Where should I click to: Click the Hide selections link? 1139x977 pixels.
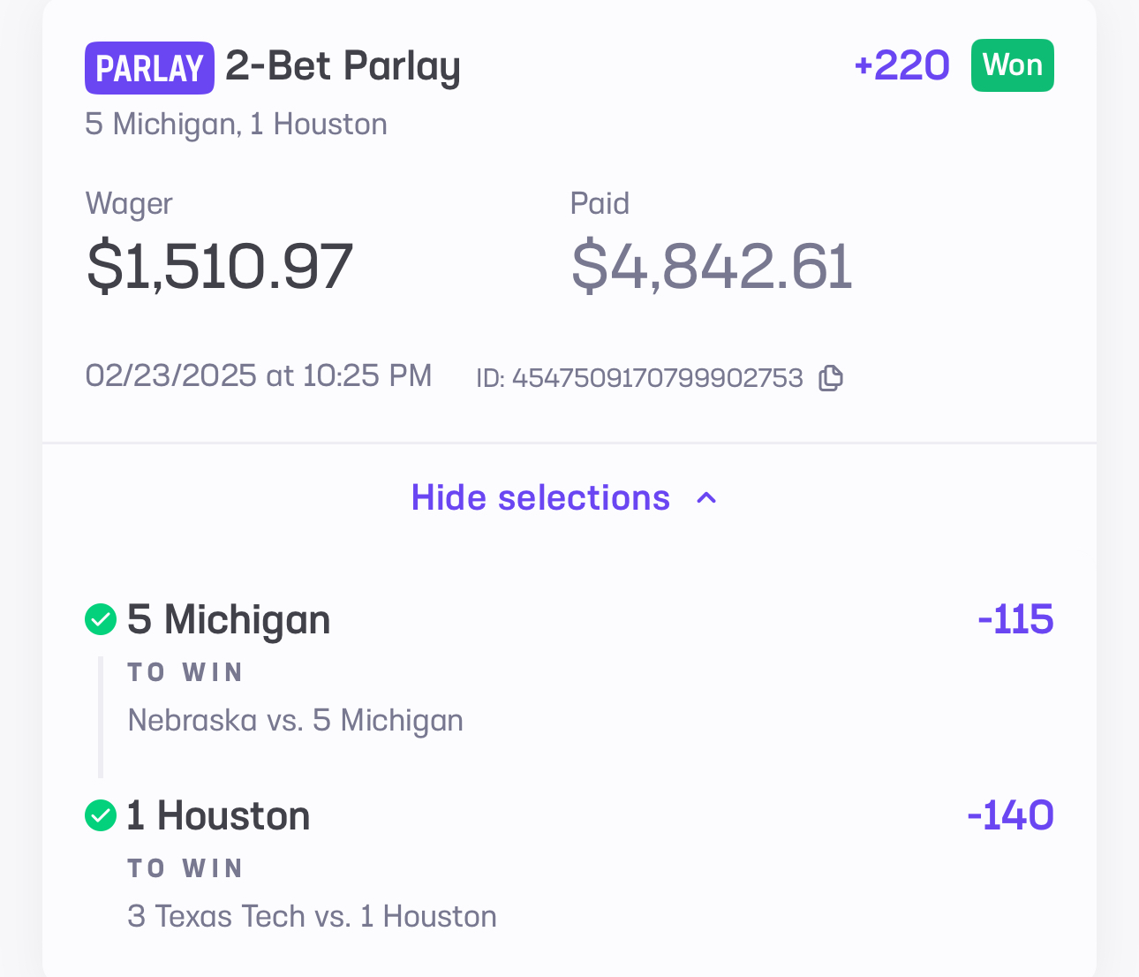tap(540, 498)
